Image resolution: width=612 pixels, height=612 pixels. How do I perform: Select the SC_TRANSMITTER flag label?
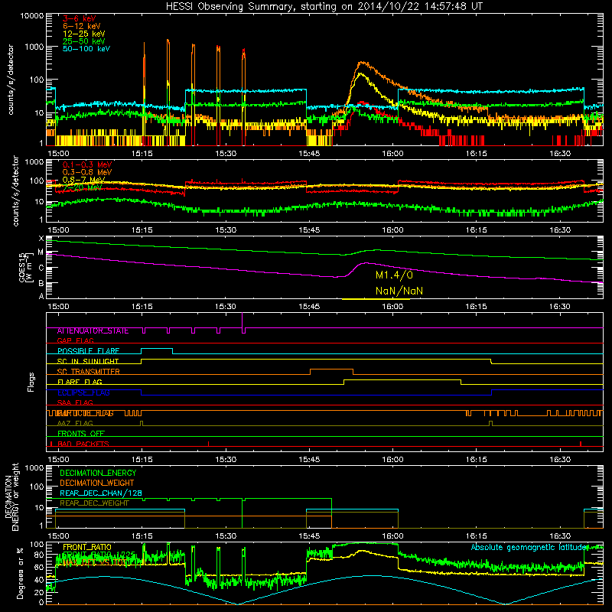[x=88, y=371]
